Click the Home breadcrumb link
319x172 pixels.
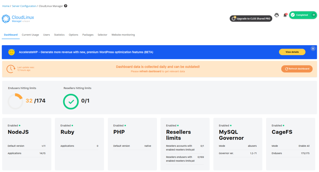6,6
